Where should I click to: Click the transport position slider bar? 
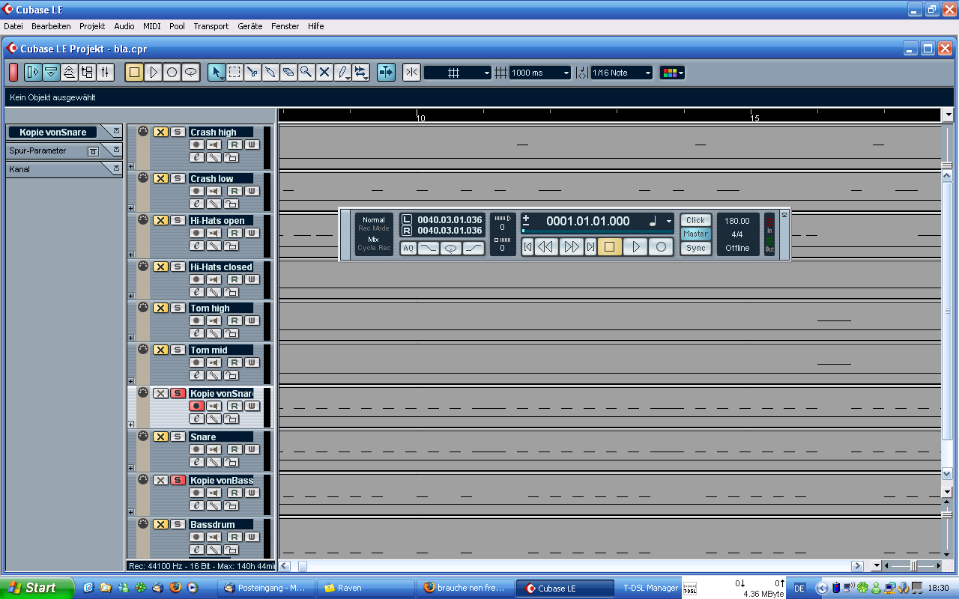[x=597, y=231]
